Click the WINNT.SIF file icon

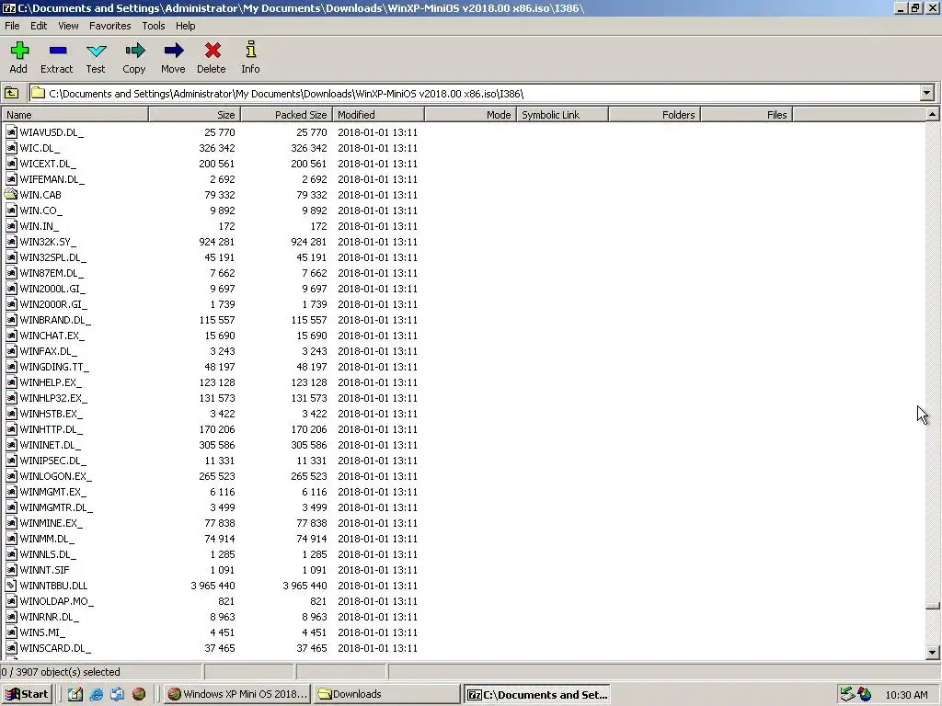pyautogui.click(x=11, y=570)
